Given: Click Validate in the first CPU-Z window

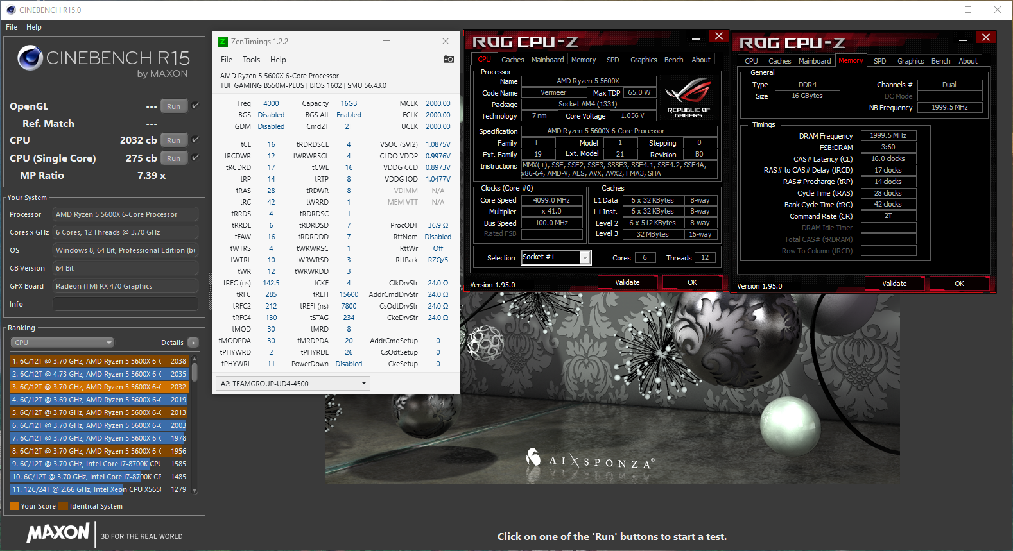Looking at the screenshot, I should (627, 282).
